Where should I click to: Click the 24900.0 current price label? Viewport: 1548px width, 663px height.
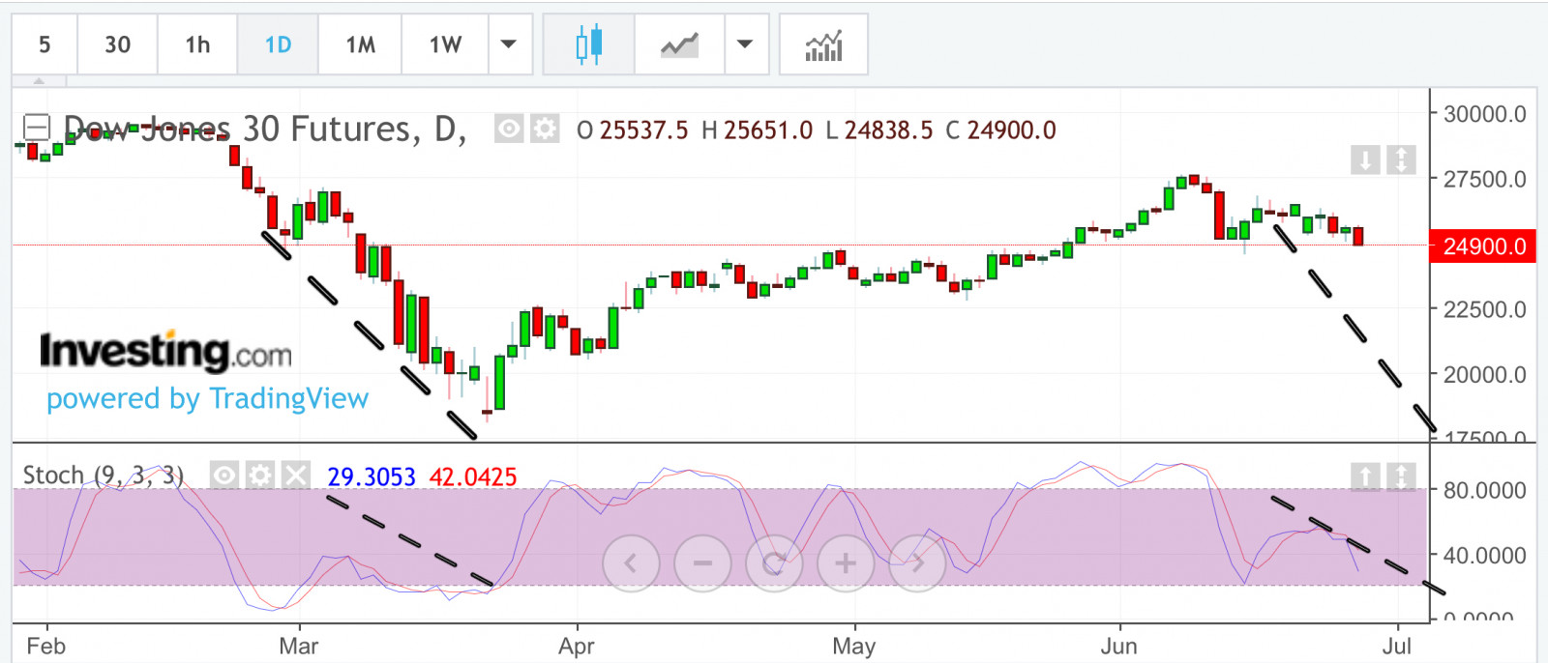coord(1483,246)
